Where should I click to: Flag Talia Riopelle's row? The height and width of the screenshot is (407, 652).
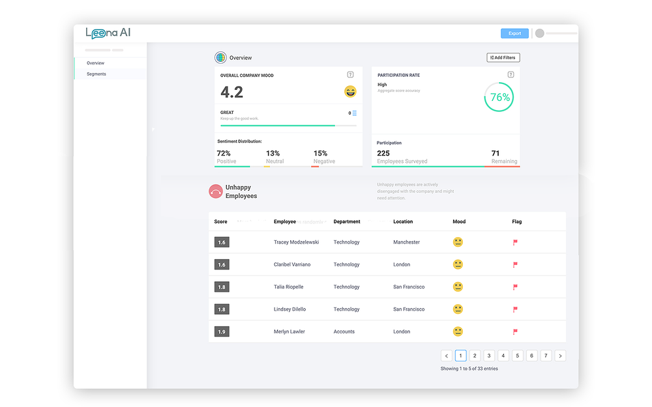pos(515,287)
